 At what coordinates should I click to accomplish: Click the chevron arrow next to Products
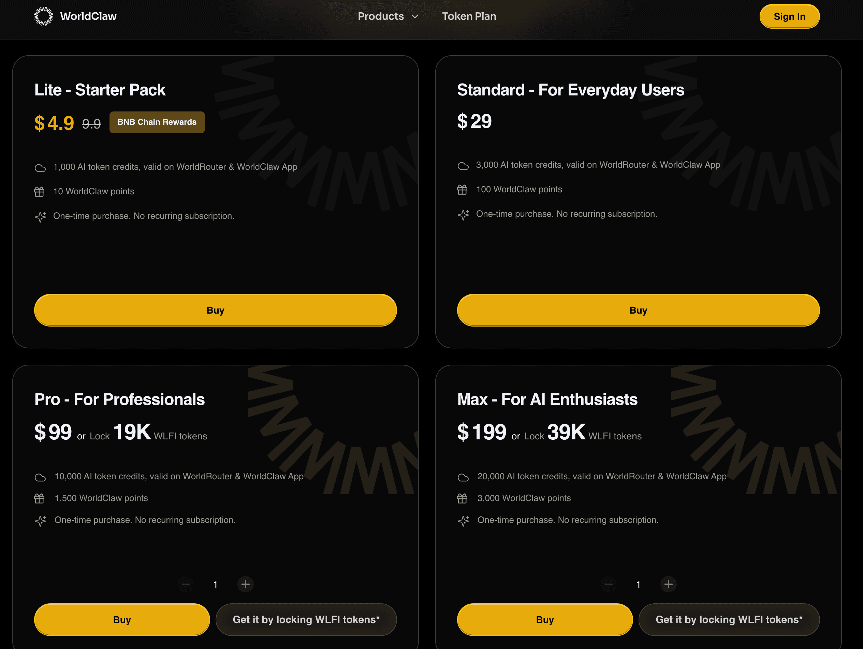pos(415,16)
